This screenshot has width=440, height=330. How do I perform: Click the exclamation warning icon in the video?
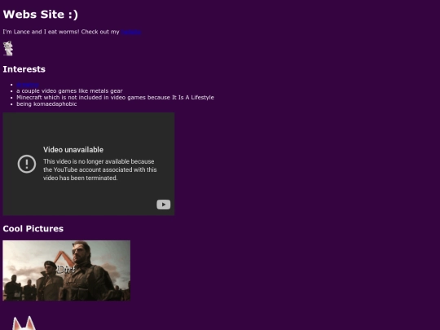pos(27,164)
